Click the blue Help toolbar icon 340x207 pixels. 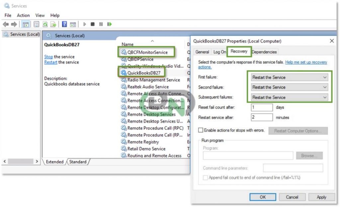pos(64,24)
